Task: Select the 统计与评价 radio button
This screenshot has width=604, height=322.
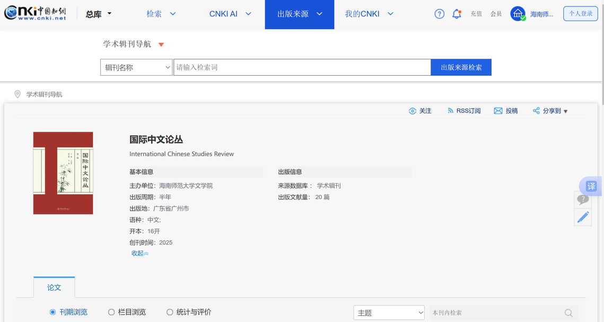Action: pyautogui.click(x=170, y=312)
